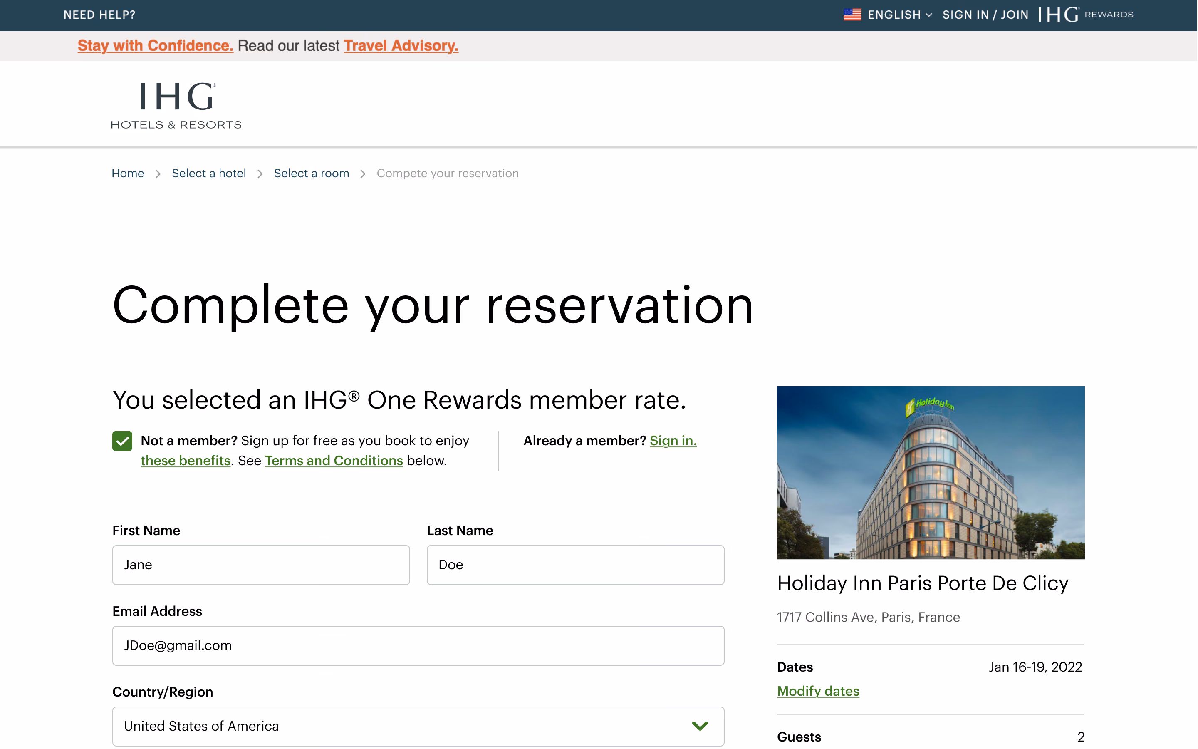Focus the First Name input field

(261, 565)
